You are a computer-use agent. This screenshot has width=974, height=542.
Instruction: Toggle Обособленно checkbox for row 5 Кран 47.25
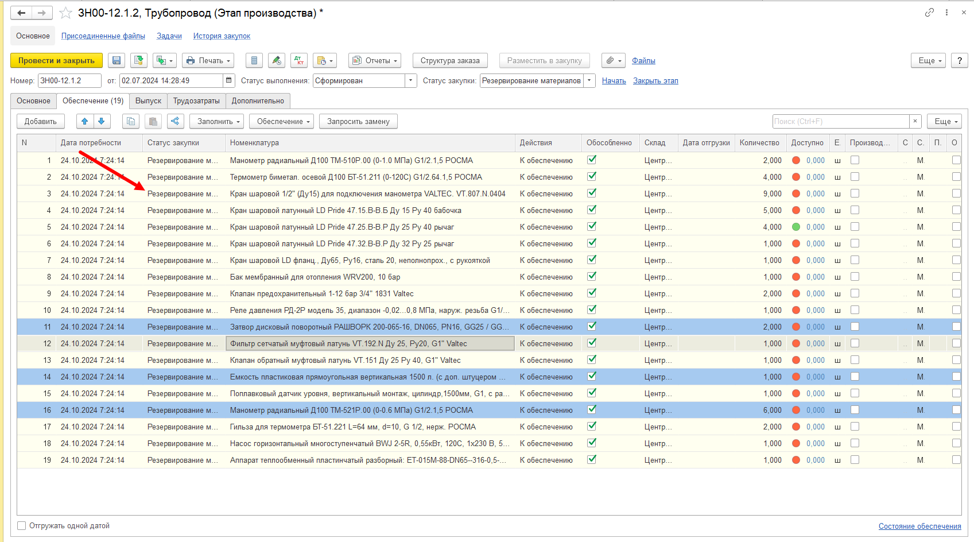coord(592,226)
